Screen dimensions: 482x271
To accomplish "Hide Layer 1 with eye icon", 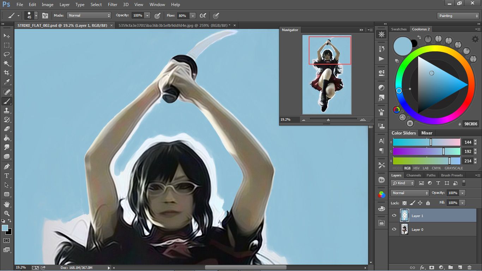I will click(x=394, y=216).
